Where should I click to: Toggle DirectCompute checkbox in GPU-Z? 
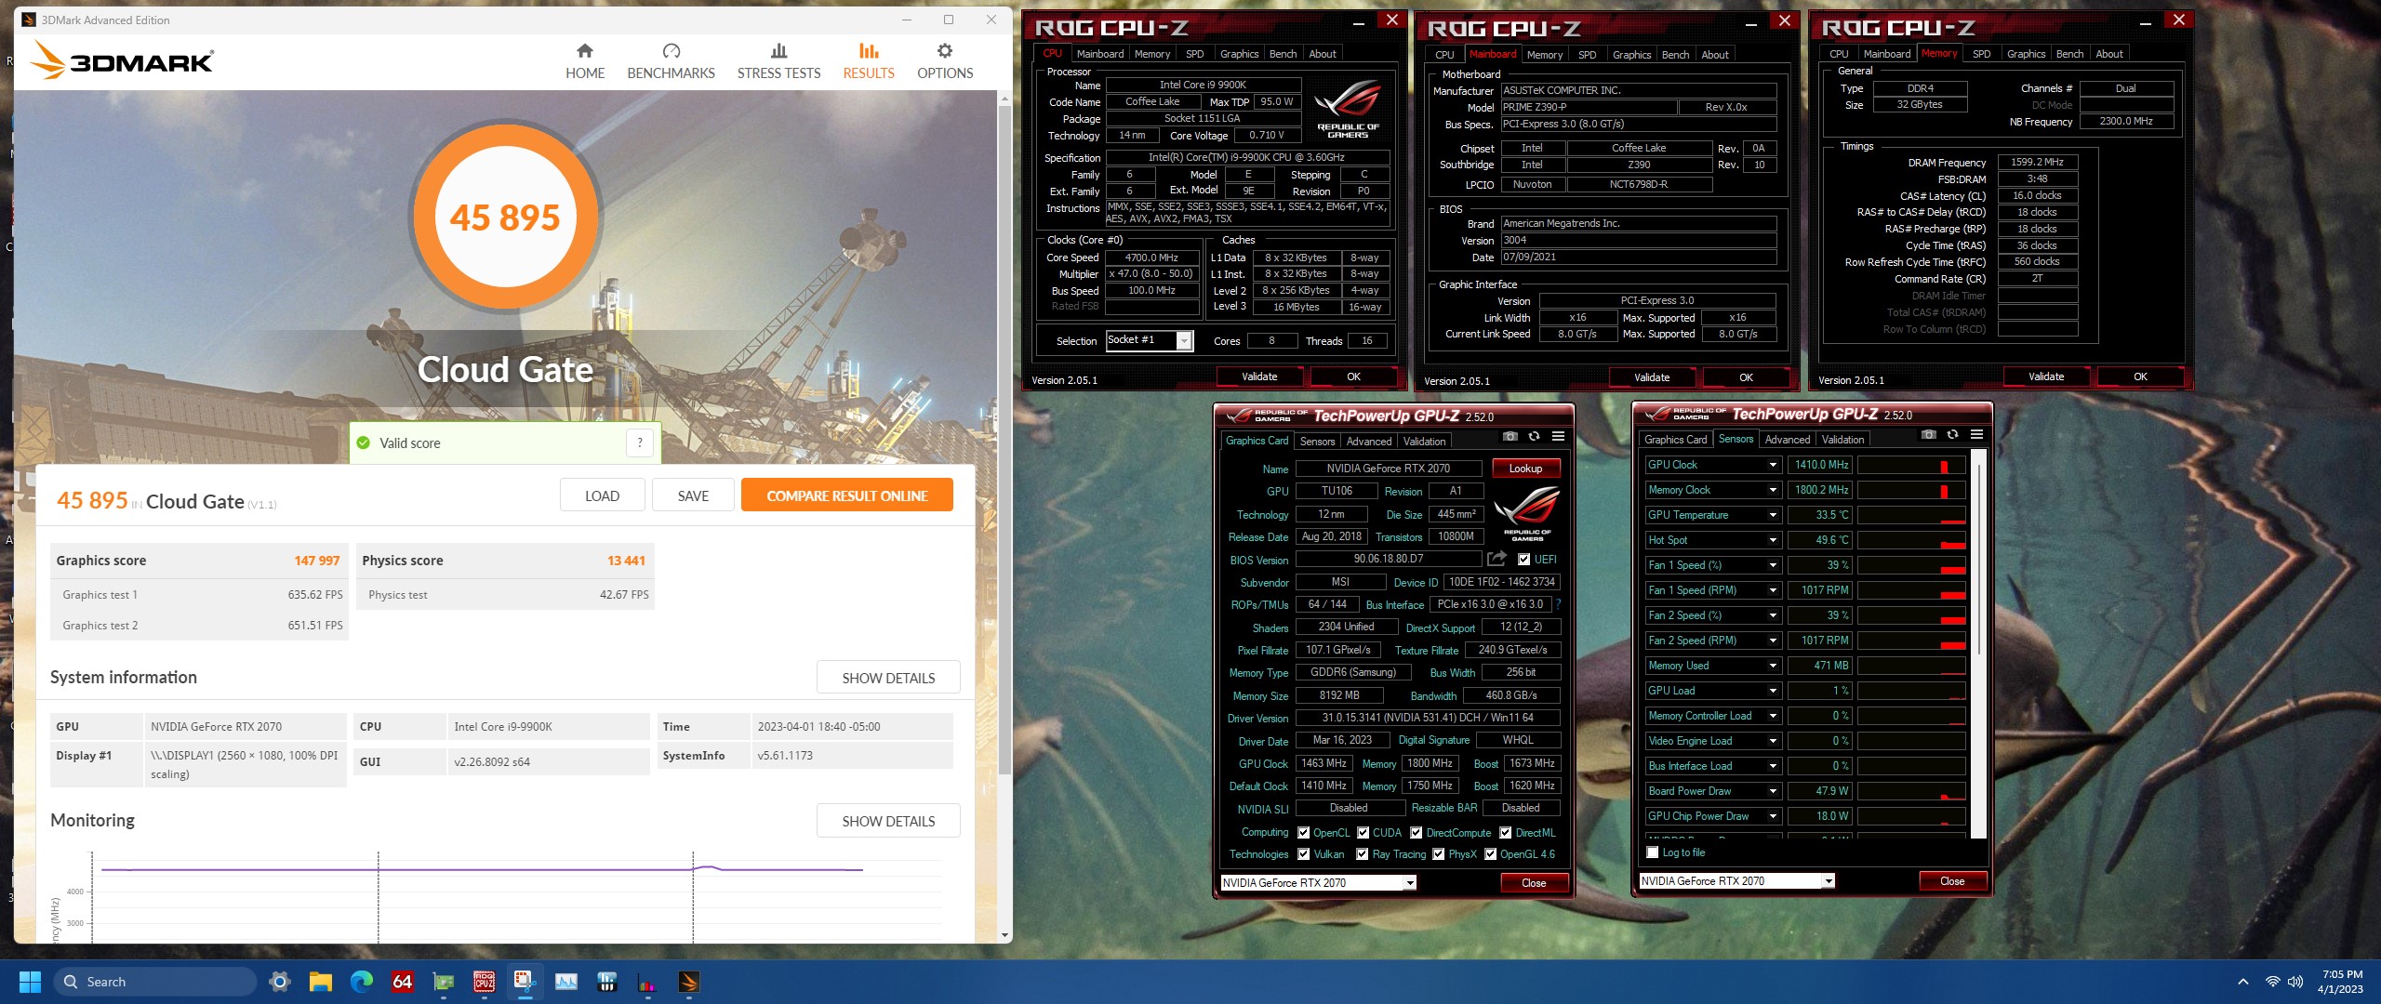(1416, 833)
